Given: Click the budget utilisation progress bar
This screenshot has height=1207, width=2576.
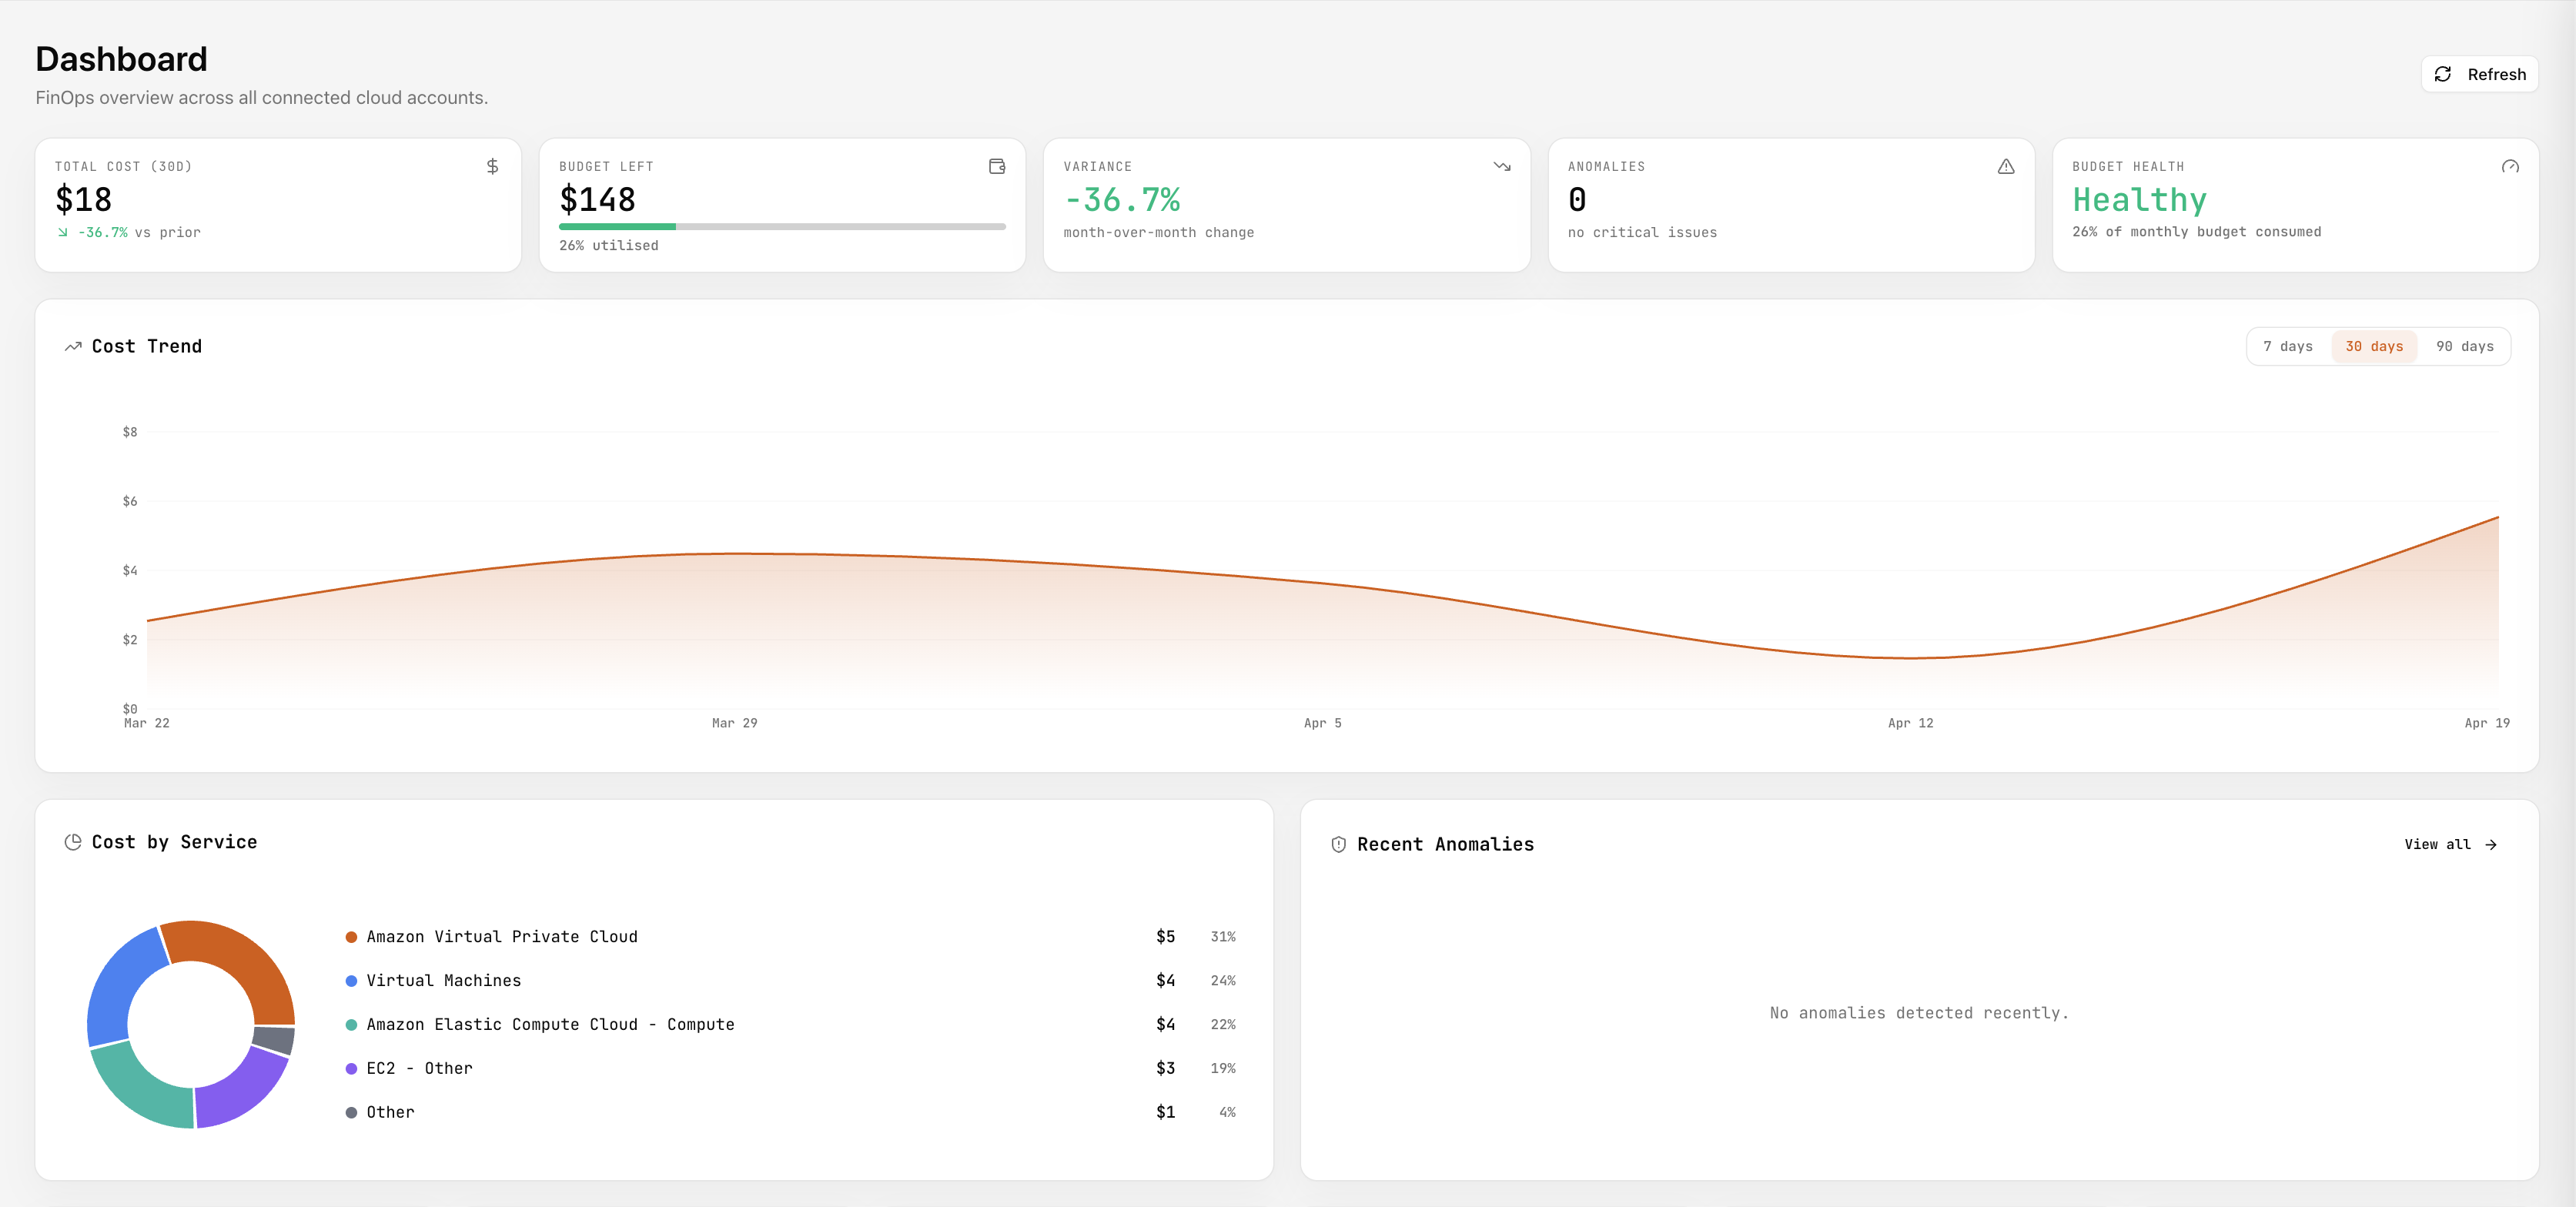Looking at the screenshot, I should [x=782, y=226].
